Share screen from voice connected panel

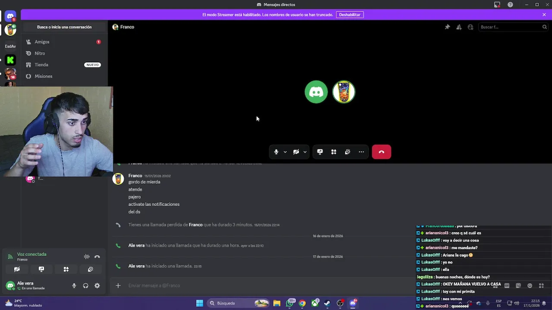pyautogui.click(x=41, y=269)
